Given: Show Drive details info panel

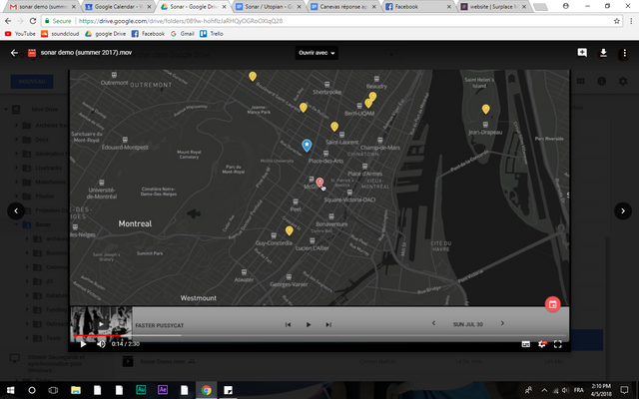Looking at the screenshot, I should point(601,81).
